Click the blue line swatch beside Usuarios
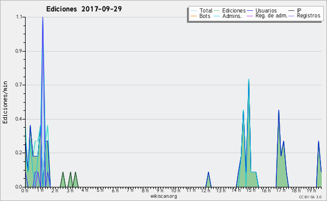 coord(250,11)
